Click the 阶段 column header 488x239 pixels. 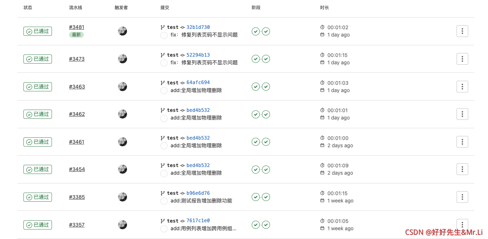(x=256, y=7)
